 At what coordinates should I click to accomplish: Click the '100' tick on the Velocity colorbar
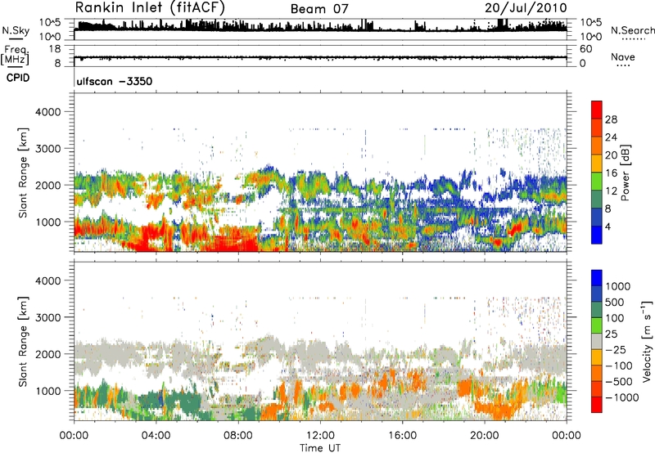[615, 318]
